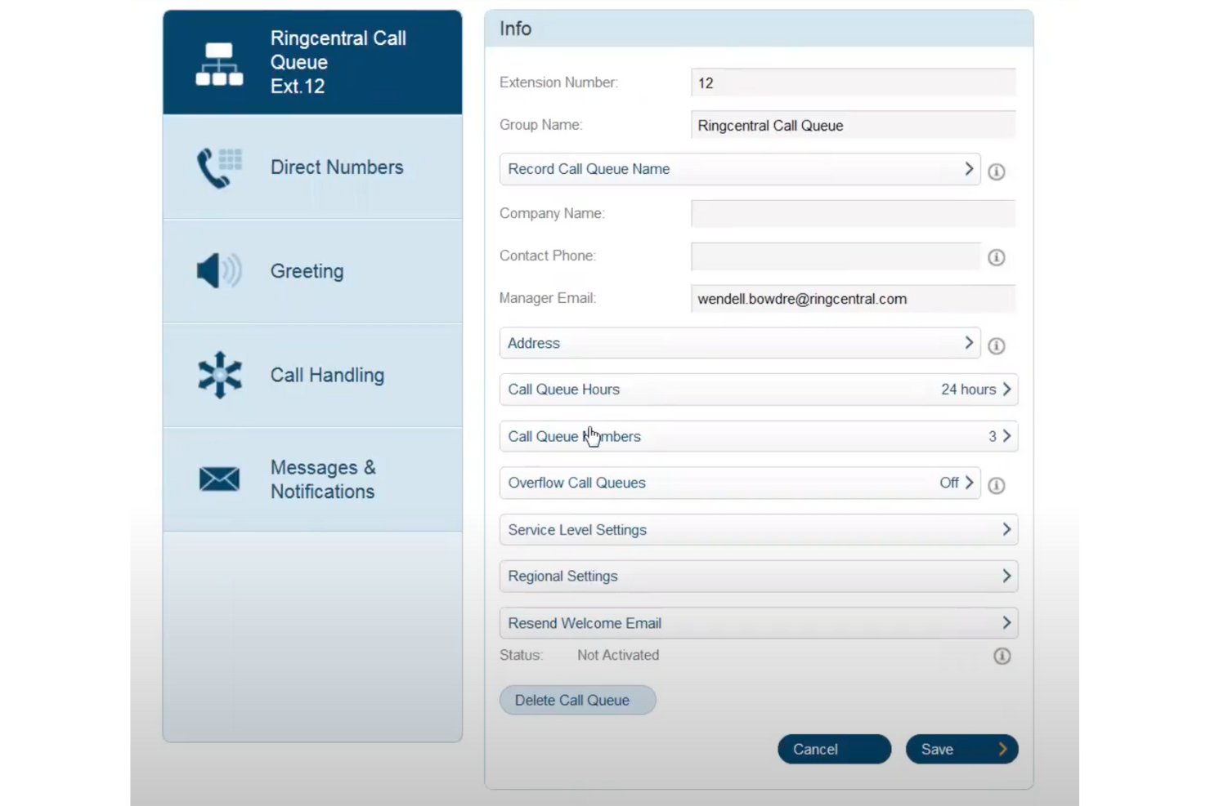Click the call queue org chart icon

(x=217, y=62)
